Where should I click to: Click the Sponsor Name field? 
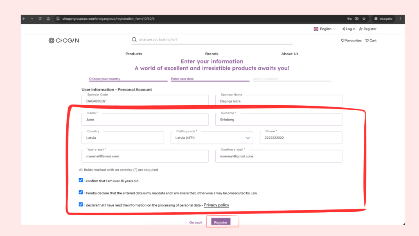click(x=279, y=101)
